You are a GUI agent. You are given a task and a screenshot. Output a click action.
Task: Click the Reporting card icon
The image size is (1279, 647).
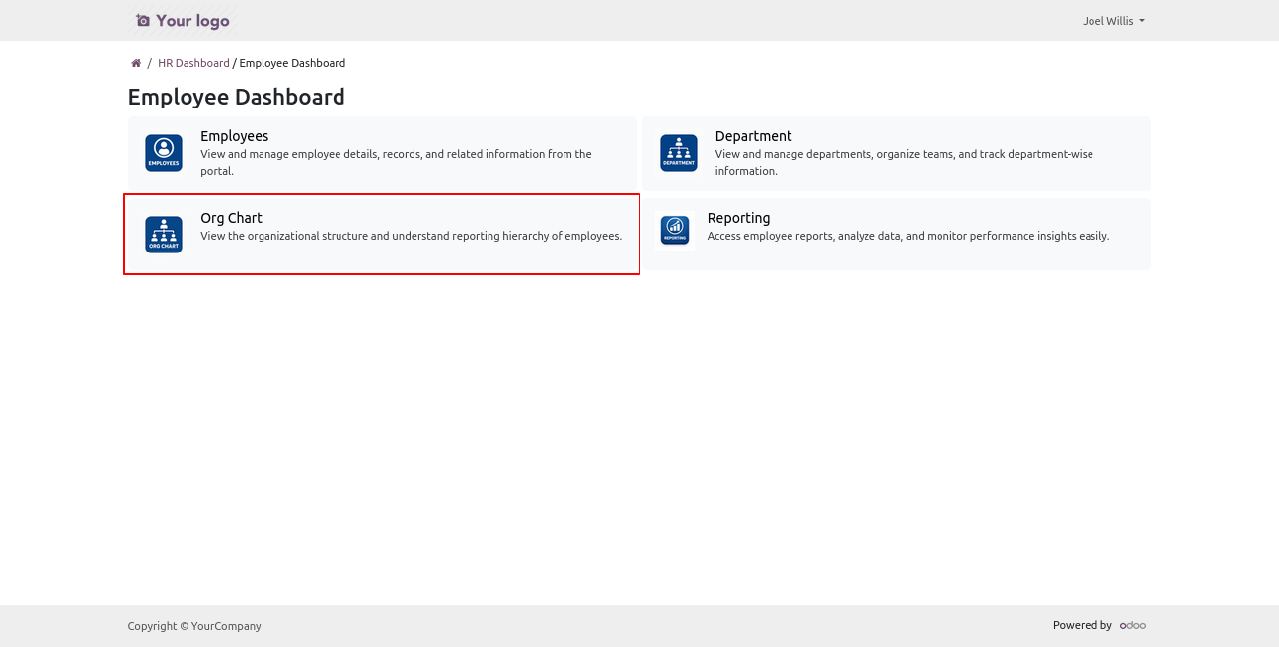pos(675,230)
